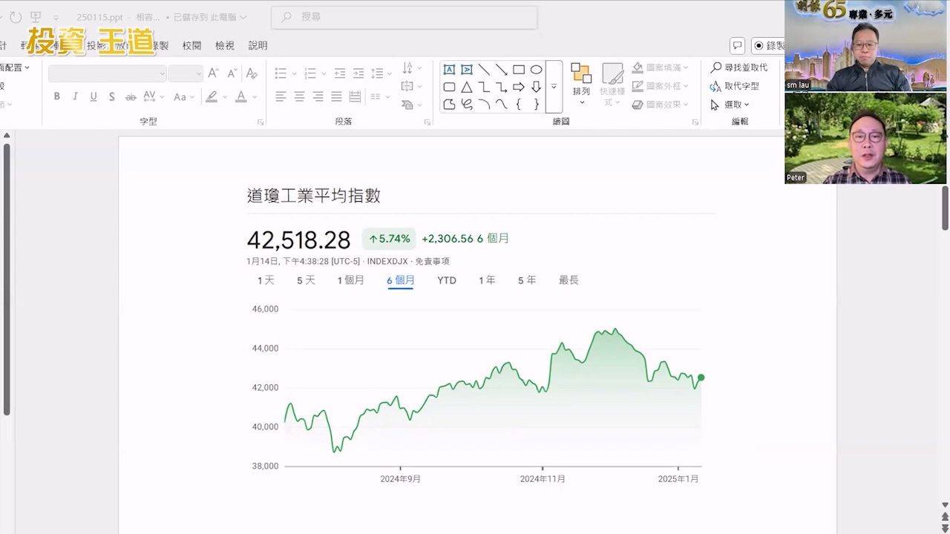
Task: Toggle underline formatting button
Action: pyautogui.click(x=94, y=96)
